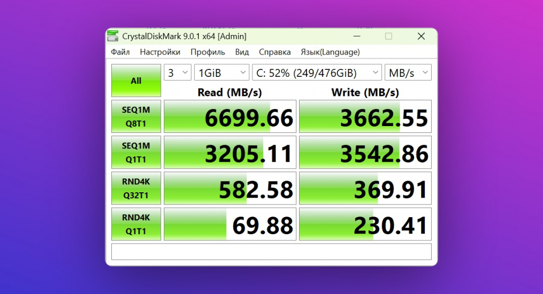
Task: Click the CrystalDiskMark app icon in title bar
Action: (113, 36)
